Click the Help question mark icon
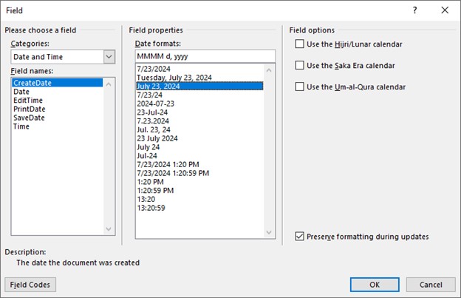The image size is (461, 298). point(414,10)
